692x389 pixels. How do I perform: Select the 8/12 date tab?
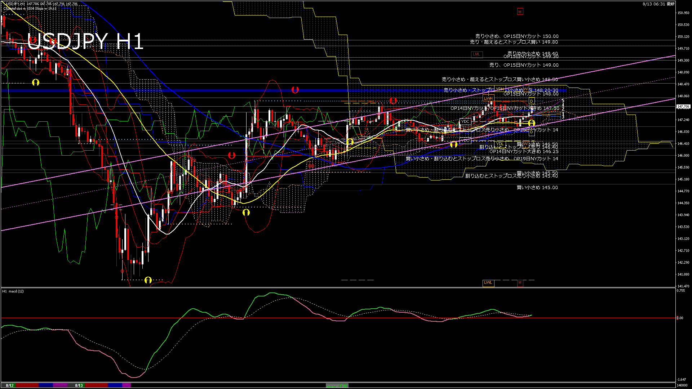(10, 385)
